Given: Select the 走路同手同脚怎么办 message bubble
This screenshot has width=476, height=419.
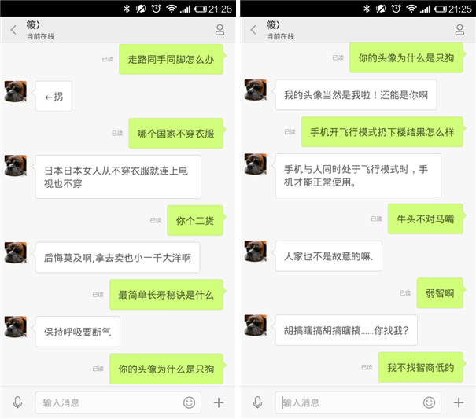Looking at the screenshot, I should (172, 59).
